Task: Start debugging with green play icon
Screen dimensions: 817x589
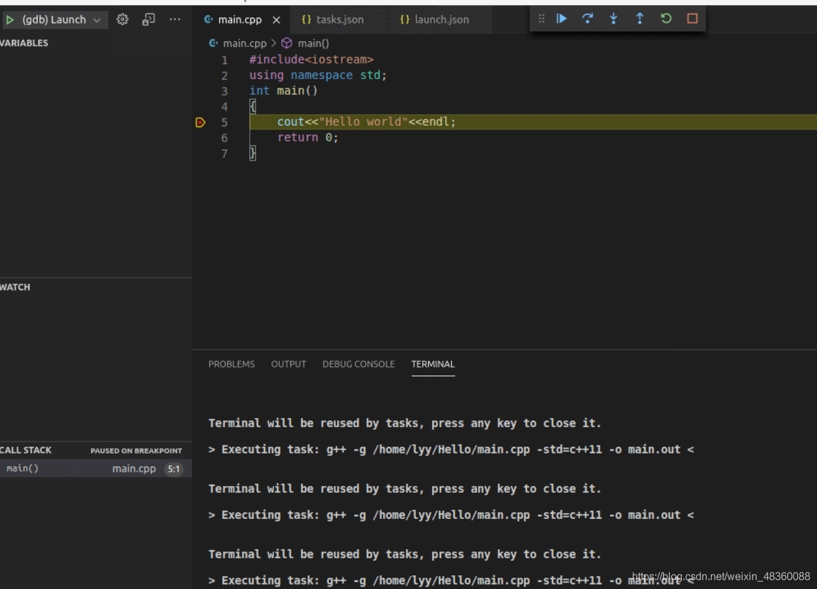Action: 10,20
